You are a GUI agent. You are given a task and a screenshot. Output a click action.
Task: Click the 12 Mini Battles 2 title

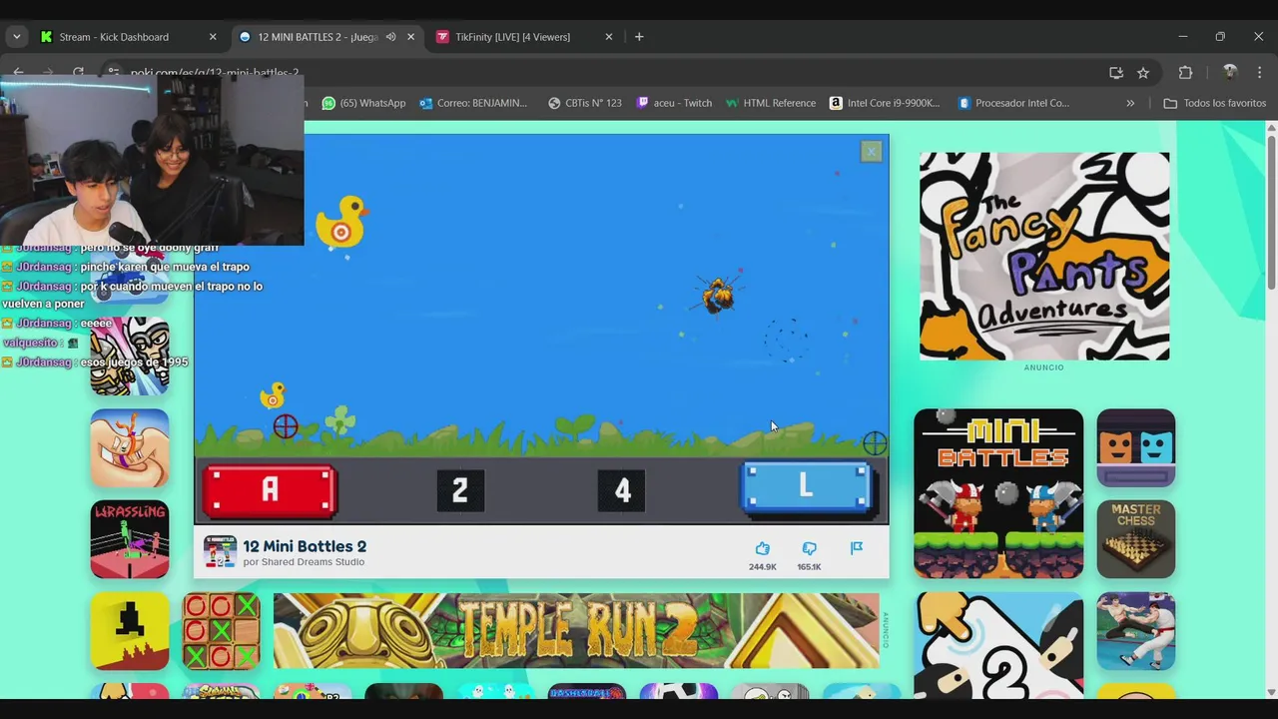pos(305,546)
